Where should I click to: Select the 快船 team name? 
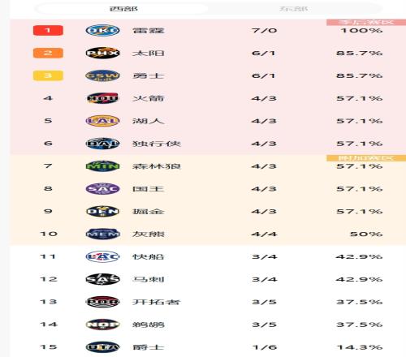[x=149, y=256]
